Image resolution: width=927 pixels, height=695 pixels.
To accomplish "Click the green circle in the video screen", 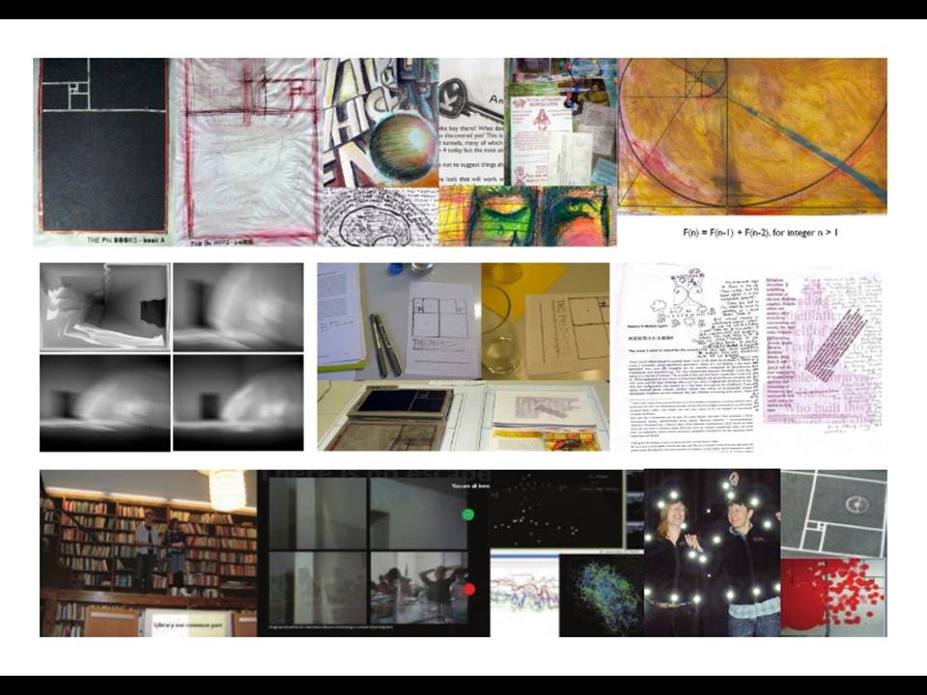I will (467, 514).
